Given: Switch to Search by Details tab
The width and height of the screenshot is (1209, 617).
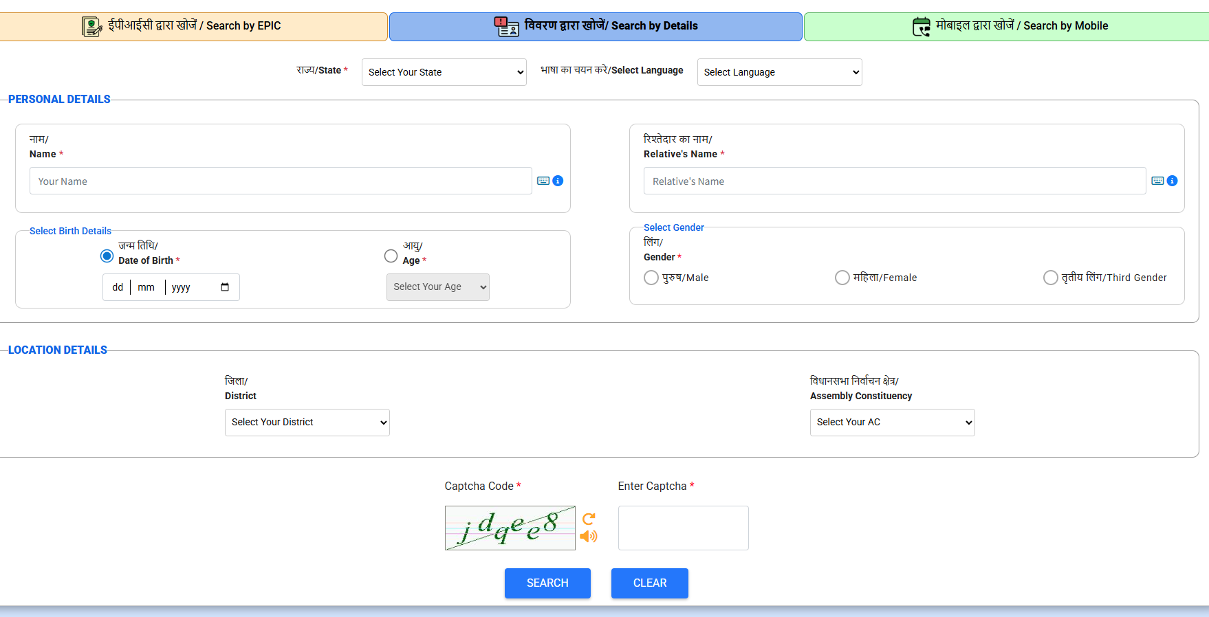Looking at the screenshot, I should click(x=596, y=26).
